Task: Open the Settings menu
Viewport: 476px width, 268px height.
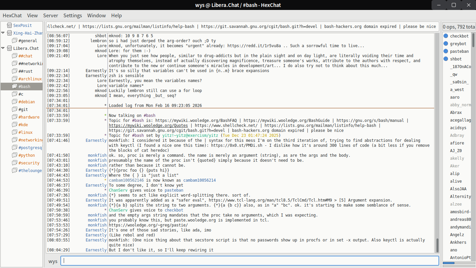Action: 73,15
